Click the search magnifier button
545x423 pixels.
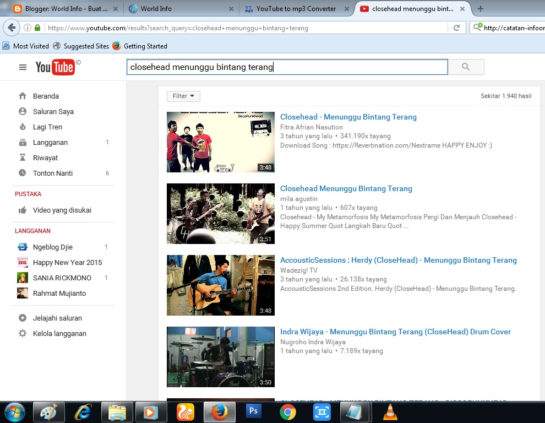[x=466, y=67]
